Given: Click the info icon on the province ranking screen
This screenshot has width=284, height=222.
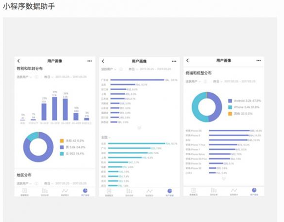Looking at the screenshot, I should [121, 69].
